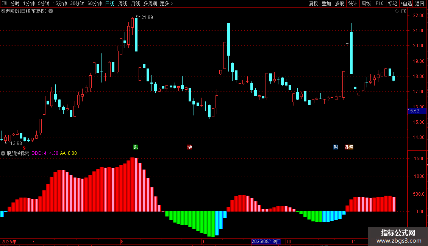Switch to the 周线 weekly tab
The height and width of the screenshot is (246, 428).
tap(123, 3)
